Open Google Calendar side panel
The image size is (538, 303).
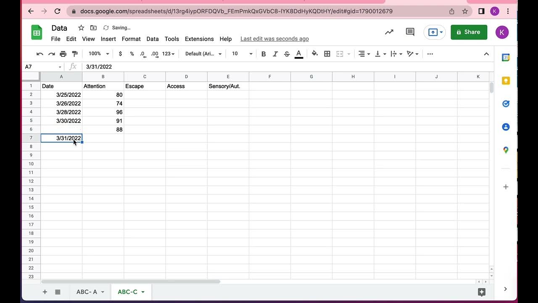(506, 58)
